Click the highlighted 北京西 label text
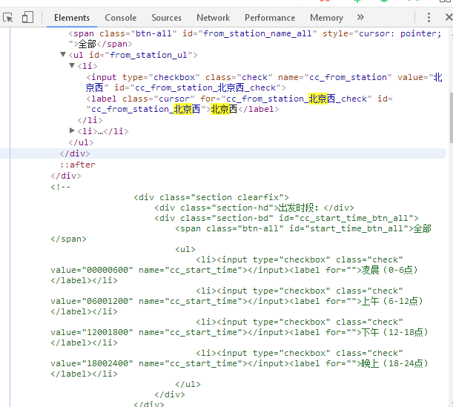Screen dimensions: 453x407 224,110
